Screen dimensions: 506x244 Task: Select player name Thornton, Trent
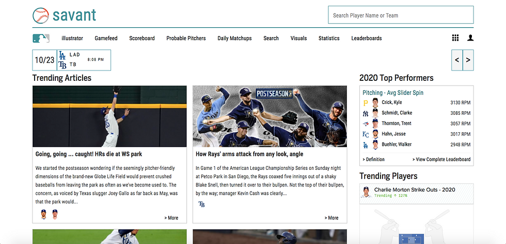(397, 124)
